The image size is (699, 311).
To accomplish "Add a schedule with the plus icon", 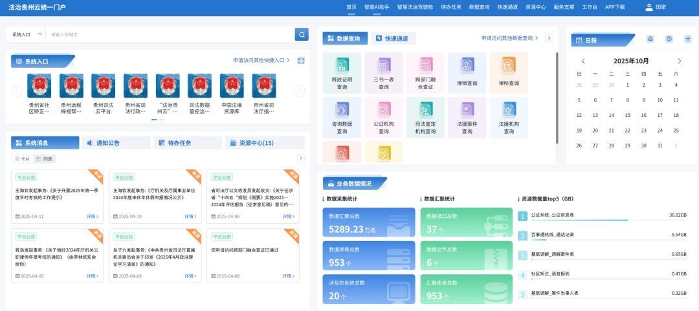I will pos(687,39).
